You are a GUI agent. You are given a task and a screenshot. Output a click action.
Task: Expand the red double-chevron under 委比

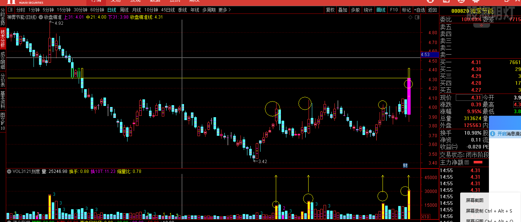pos(481,25)
